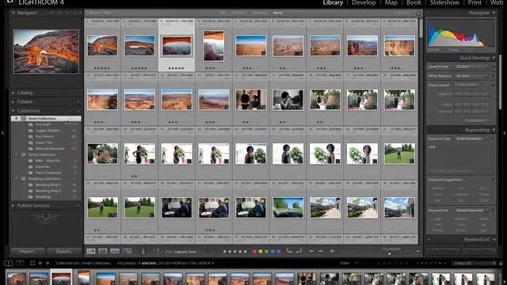507x285 pixels.
Task: Click second window display icon numbered 2
Action: tap(20, 264)
